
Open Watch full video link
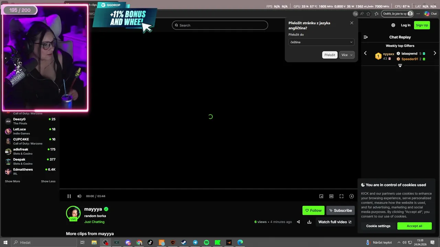335,222
